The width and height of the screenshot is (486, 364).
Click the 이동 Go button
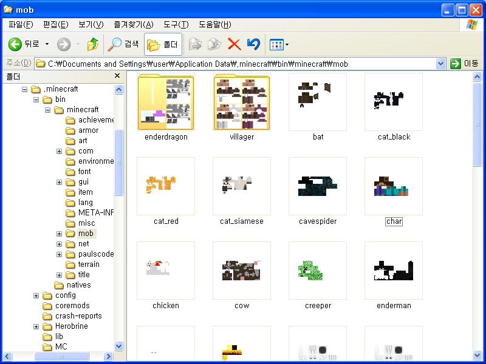coord(464,64)
